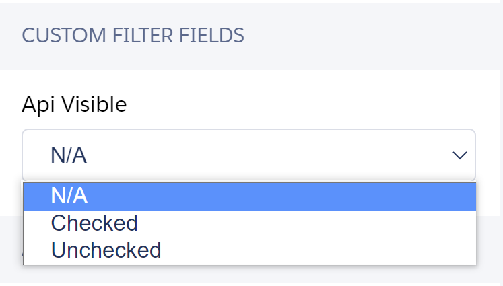Reset Api Visible filter to N/A in list
Viewport: 503px width, 286px height.
pyautogui.click(x=69, y=196)
